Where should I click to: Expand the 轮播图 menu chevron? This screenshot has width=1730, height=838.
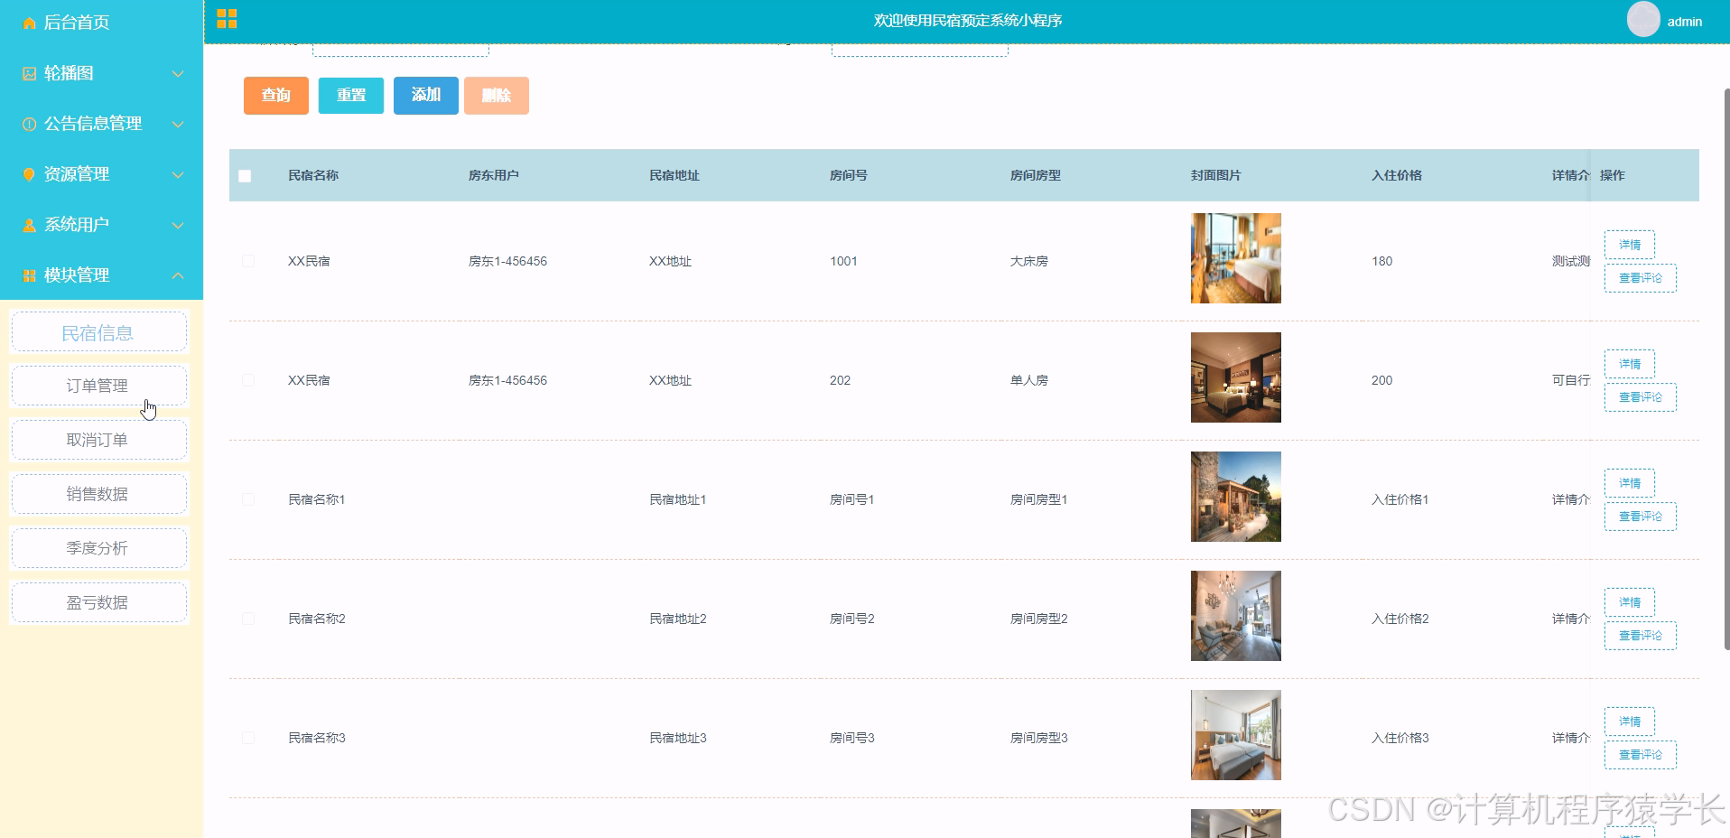click(178, 73)
